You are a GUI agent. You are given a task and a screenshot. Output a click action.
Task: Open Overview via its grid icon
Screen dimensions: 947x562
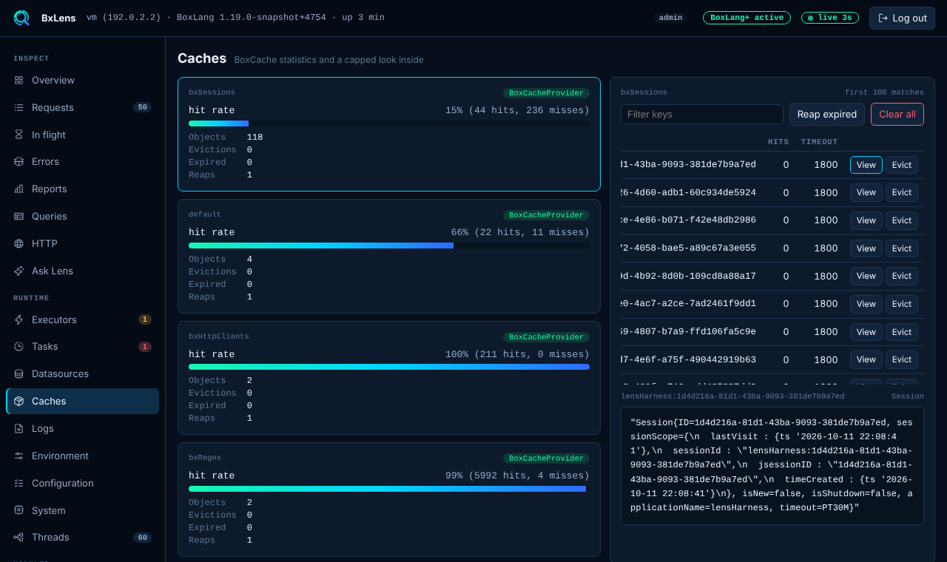[18, 80]
